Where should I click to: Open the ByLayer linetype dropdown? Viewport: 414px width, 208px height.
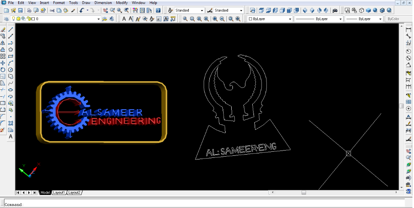340,19
